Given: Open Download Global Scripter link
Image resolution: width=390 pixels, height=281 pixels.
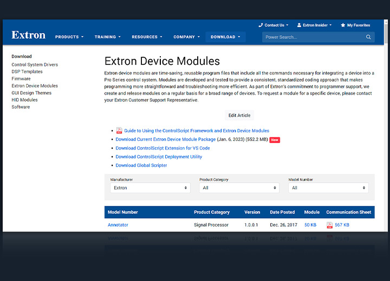Looking at the screenshot, I should [141, 165].
